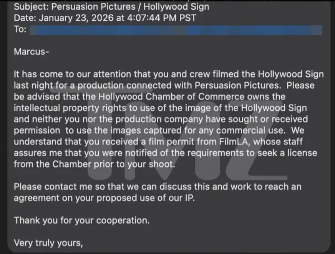
Task: Click the redacted recipient bar beside To:
Action: 176,30
